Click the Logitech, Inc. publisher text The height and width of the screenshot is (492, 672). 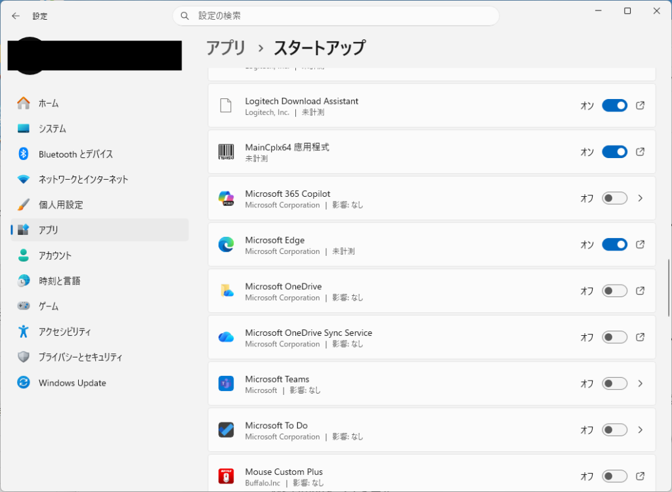(267, 112)
